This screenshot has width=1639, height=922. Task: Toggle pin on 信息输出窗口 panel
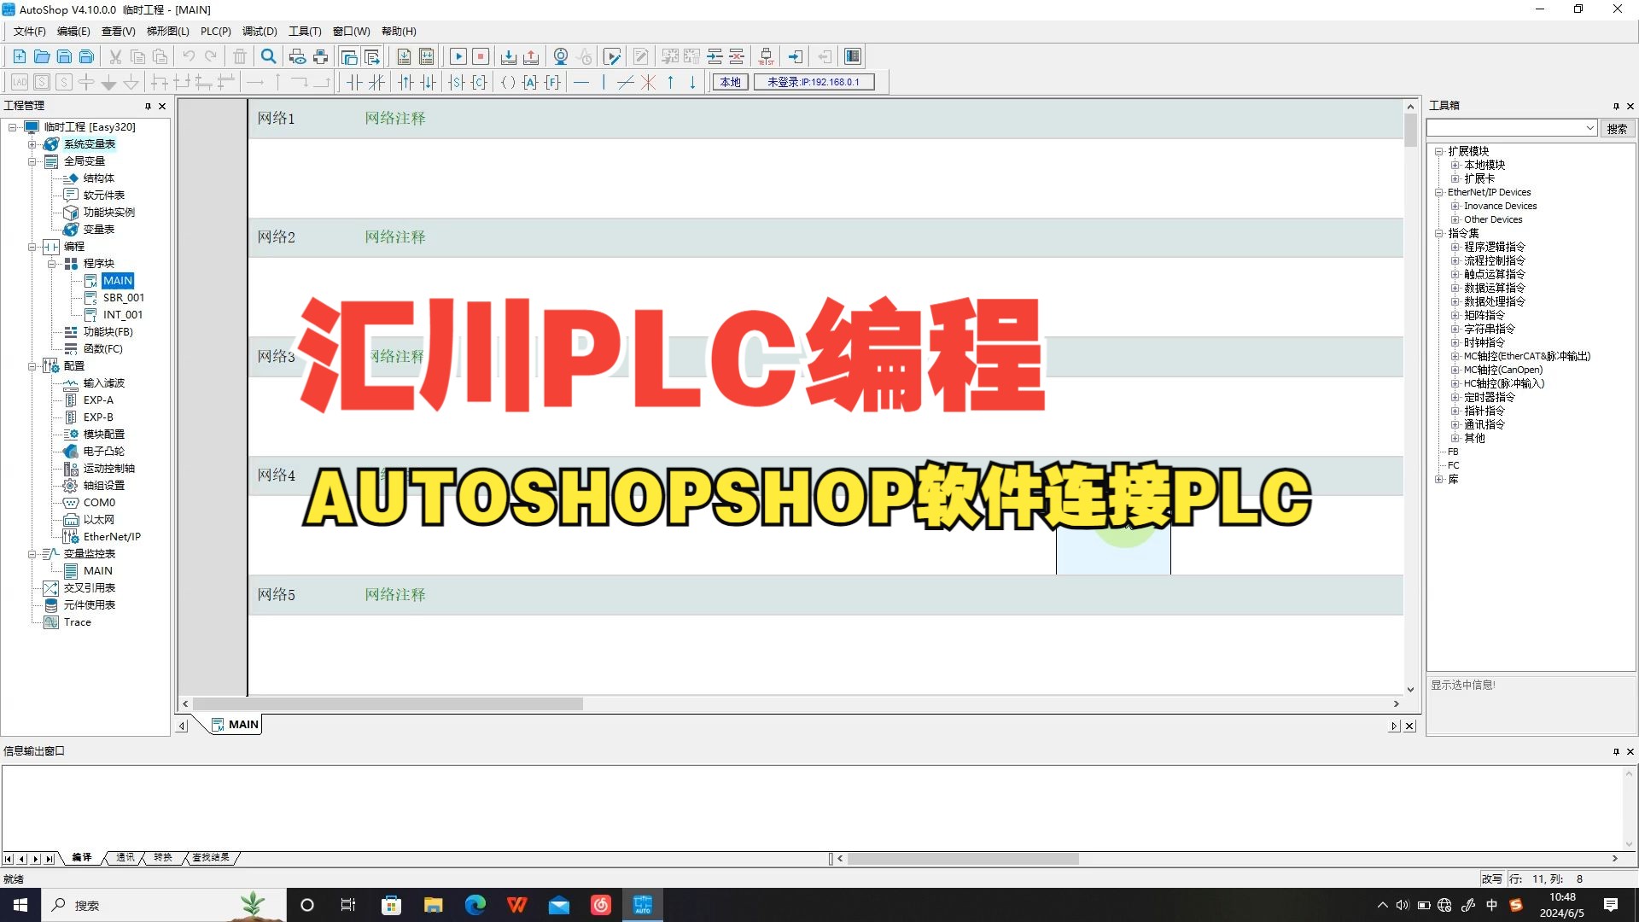click(1616, 751)
